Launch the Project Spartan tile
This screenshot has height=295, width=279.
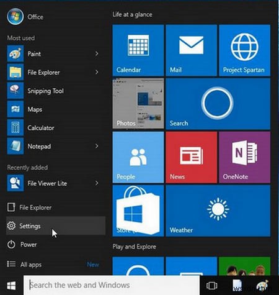245,50
